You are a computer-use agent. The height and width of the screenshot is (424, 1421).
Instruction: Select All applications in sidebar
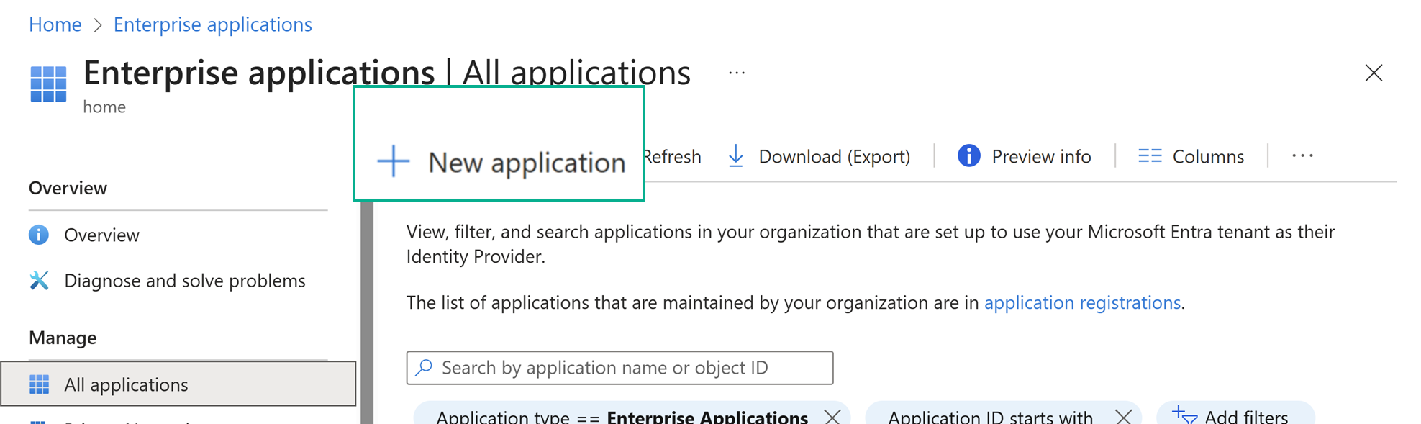click(178, 384)
